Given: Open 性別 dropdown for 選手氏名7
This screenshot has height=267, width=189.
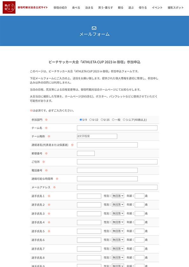Looking at the screenshot, I should point(118,249).
